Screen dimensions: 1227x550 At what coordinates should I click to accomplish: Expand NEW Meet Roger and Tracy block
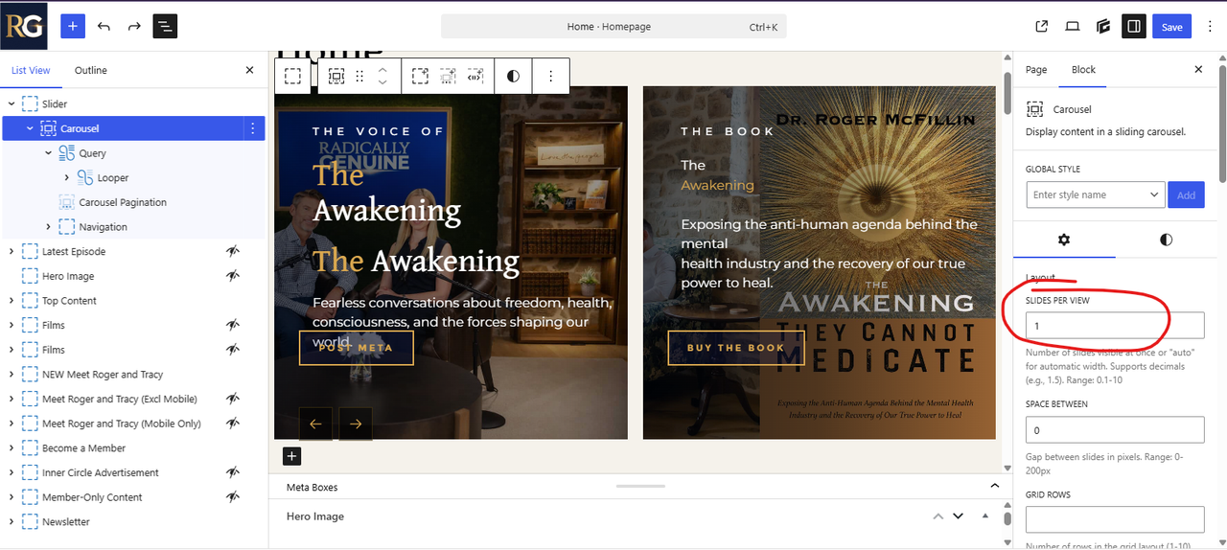[x=12, y=375]
